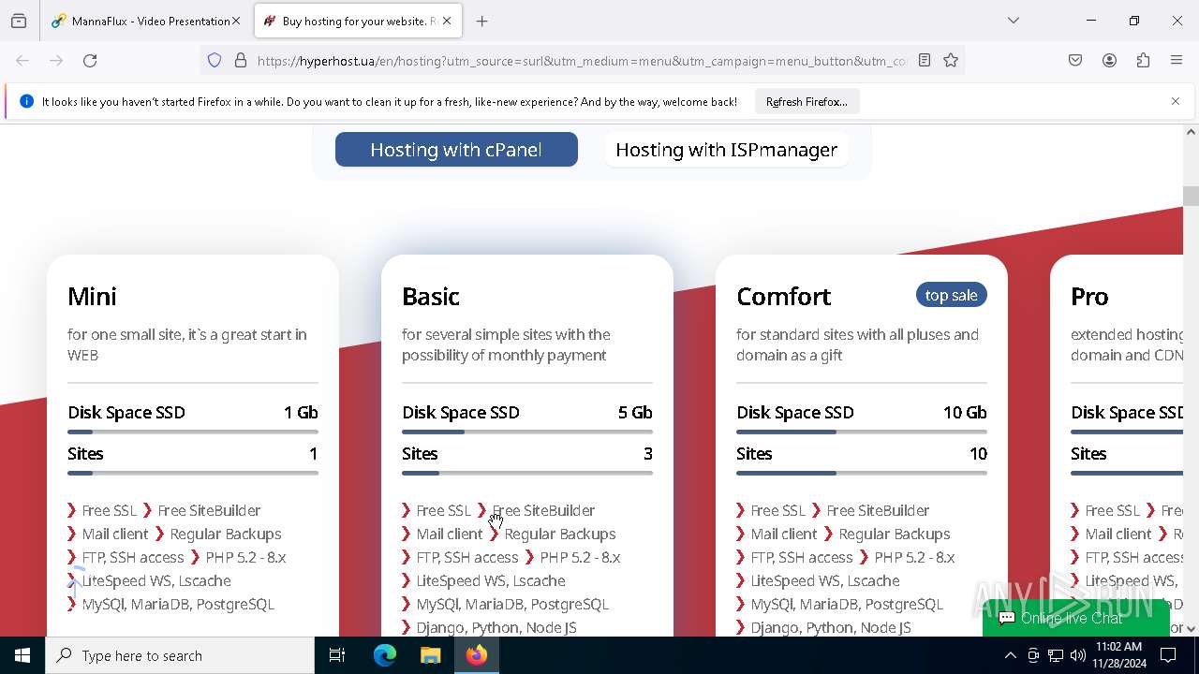Open the tracking protection shield icon

click(x=215, y=61)
